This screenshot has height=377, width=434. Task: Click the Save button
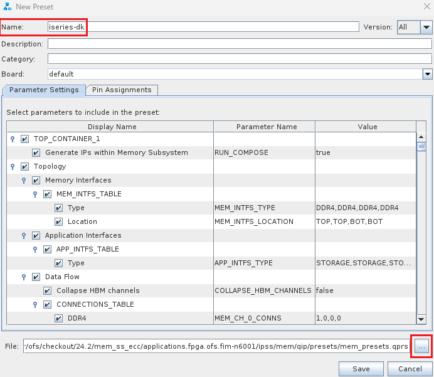point(361,369)
